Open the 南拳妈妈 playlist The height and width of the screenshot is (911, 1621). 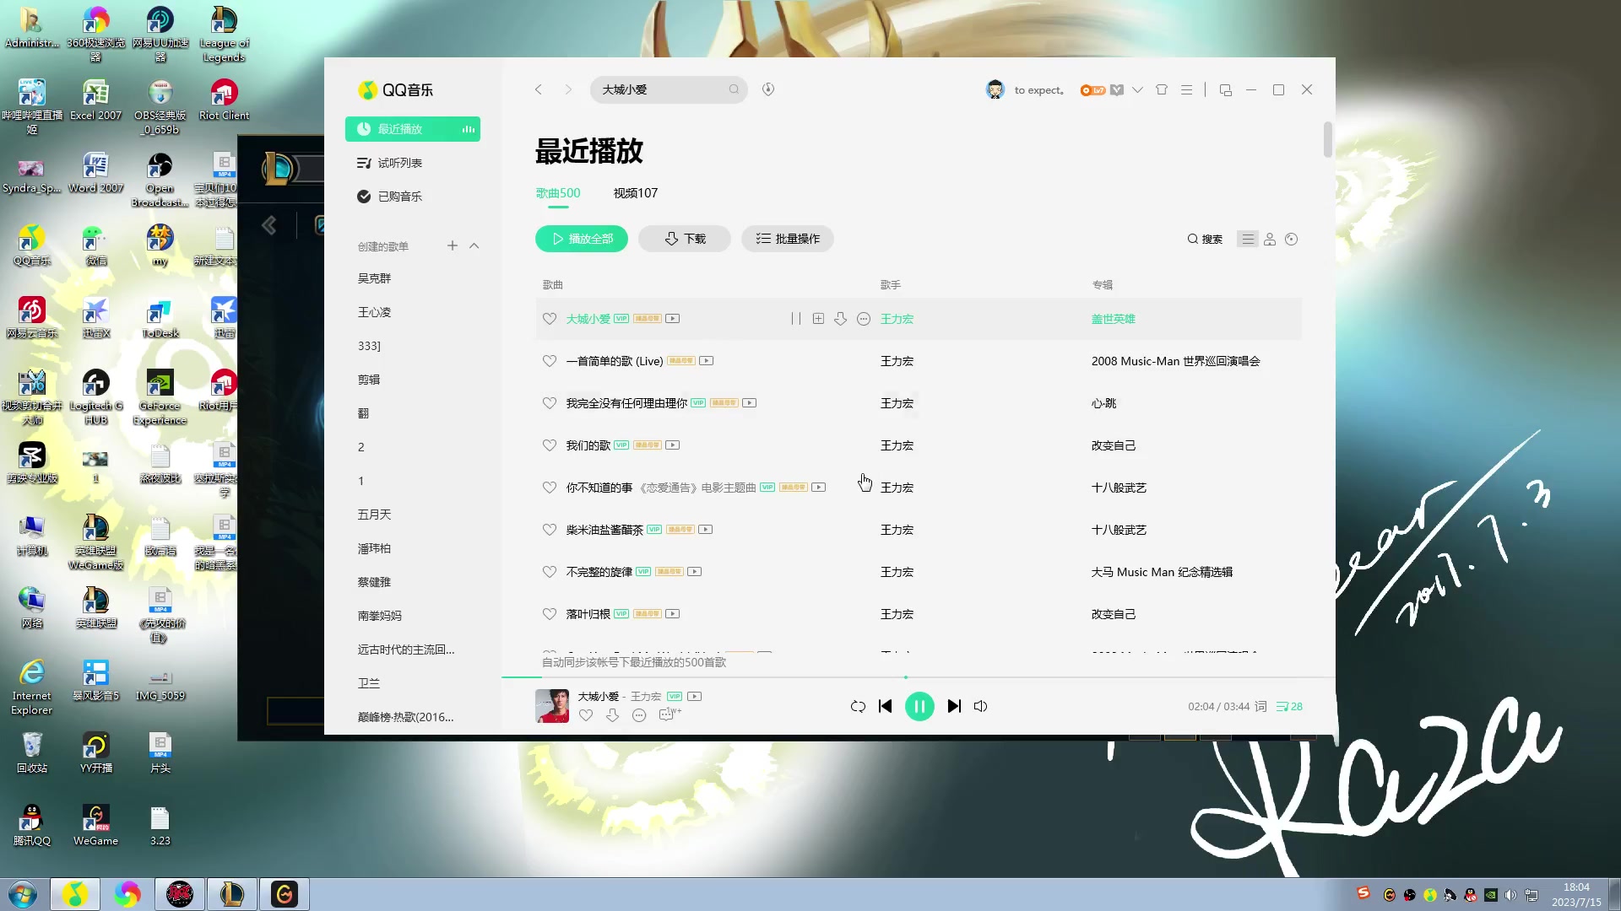pyautogui.click(x=380, y=616)
